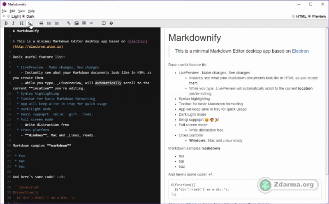329x204 pixels.
Task: Open the File menu
Action: point(4,11)
